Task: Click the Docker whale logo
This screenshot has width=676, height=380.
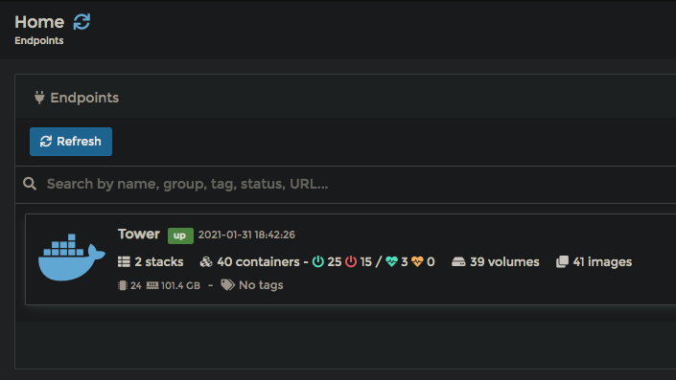Action: pos(72,257)
